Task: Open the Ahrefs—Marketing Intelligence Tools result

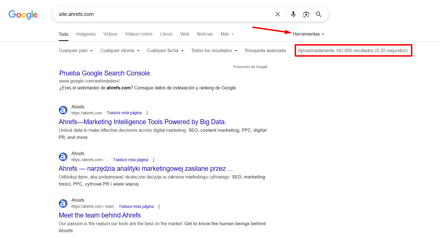Action: tap(142, 122)
